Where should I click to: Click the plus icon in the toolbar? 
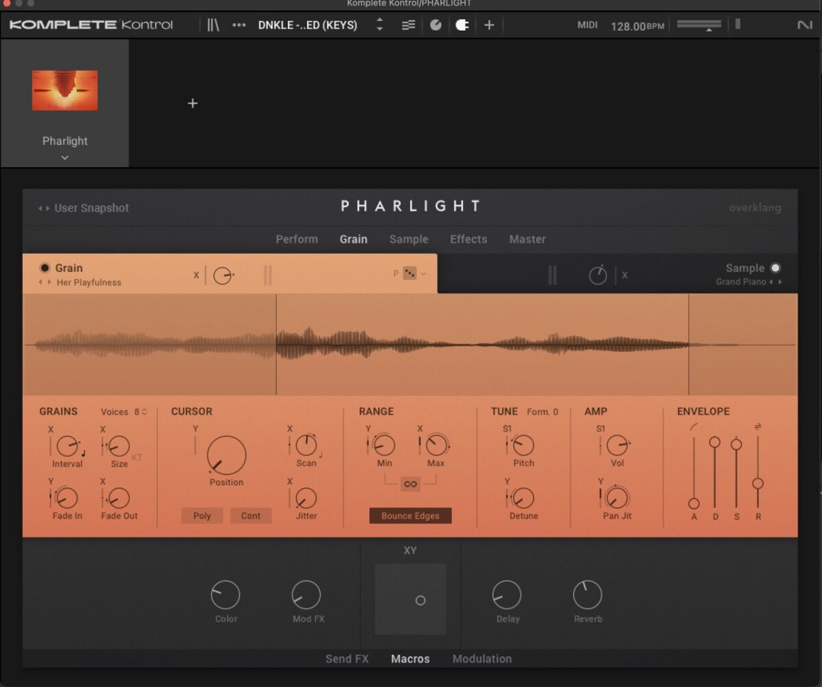click(x=489, y=25)
